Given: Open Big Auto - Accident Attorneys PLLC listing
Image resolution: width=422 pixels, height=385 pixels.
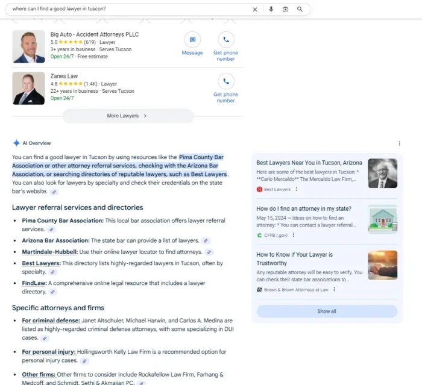Looking at the screenshot, I should [x=95, y=34].
